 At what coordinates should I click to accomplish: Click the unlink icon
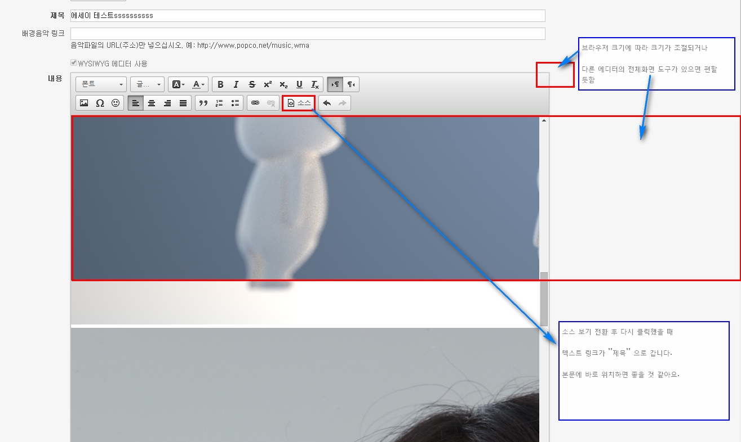tap(271, 103)
